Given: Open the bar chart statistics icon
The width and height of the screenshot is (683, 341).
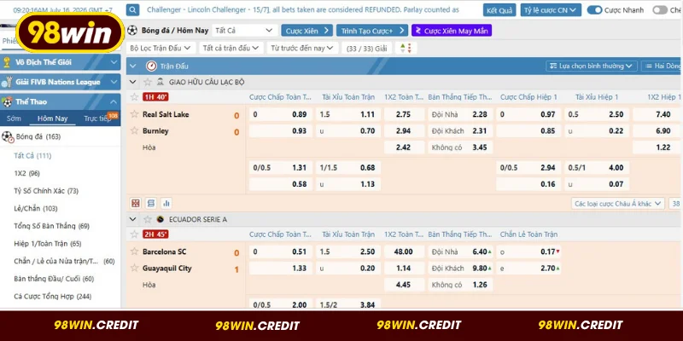Looking at the screenshot, I should (x=166, y=203).
